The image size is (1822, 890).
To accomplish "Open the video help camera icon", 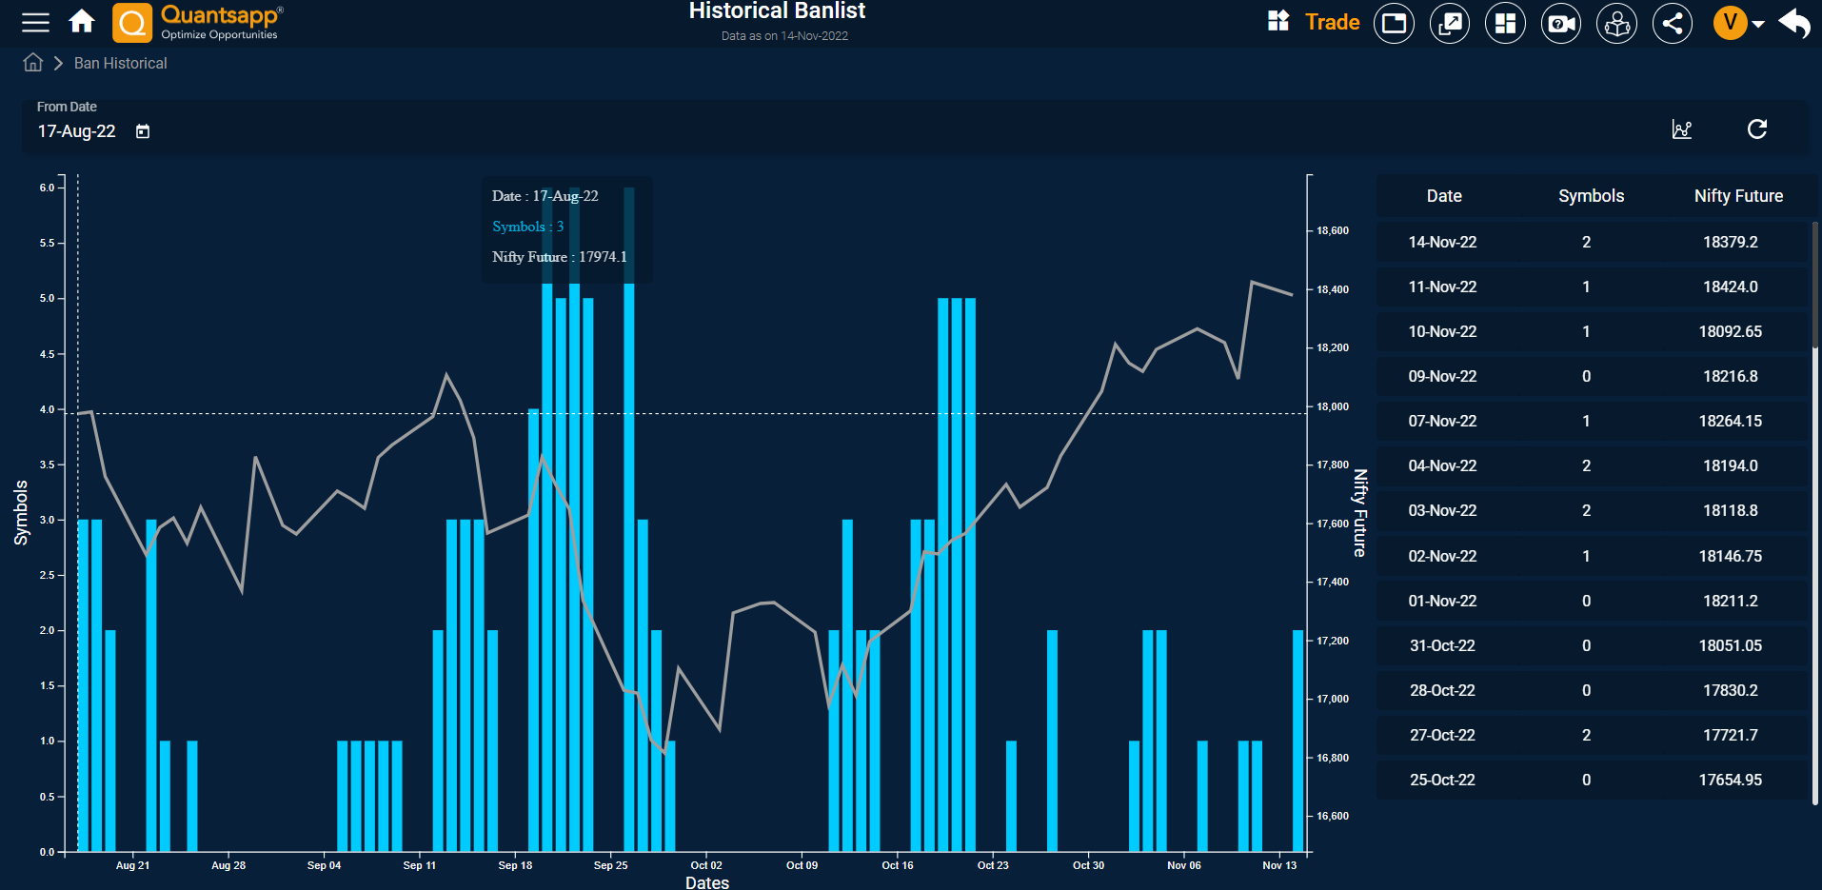I will [1561, 23].
